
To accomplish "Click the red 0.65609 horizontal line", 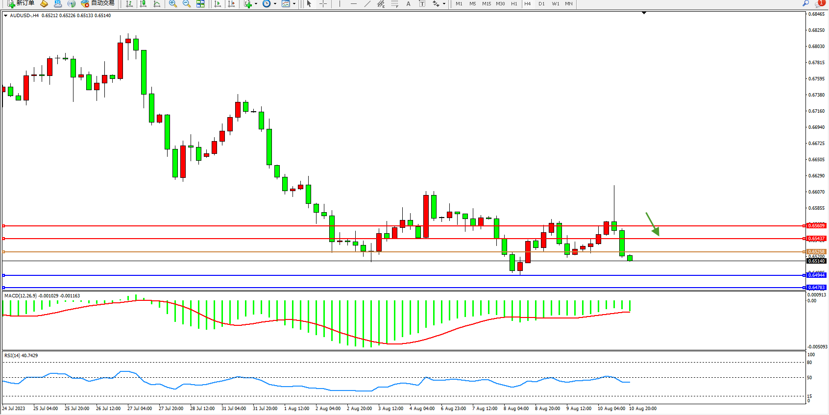I will [x=392, y=226].
